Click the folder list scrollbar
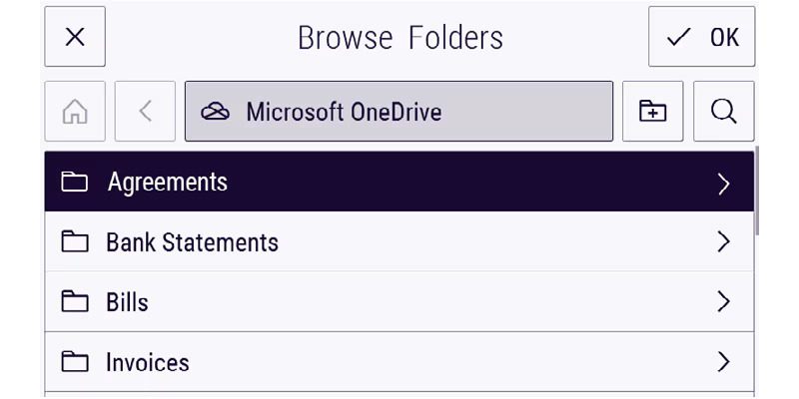Viewport: 799px width, 399px height. pos(758,190)
